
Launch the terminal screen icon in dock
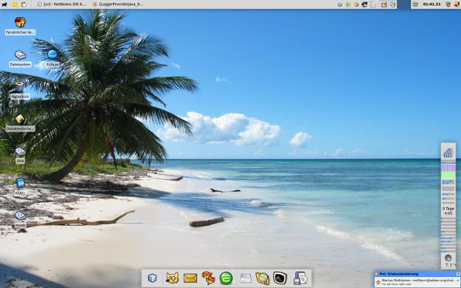[280, 278]
